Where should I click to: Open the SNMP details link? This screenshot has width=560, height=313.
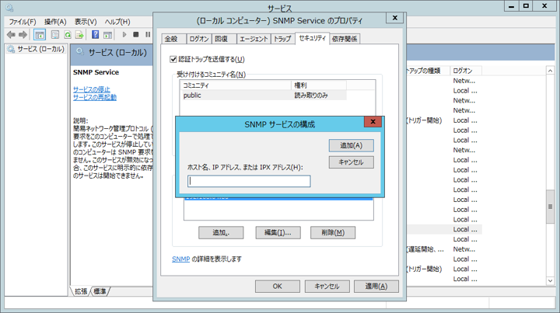point(180,259)
